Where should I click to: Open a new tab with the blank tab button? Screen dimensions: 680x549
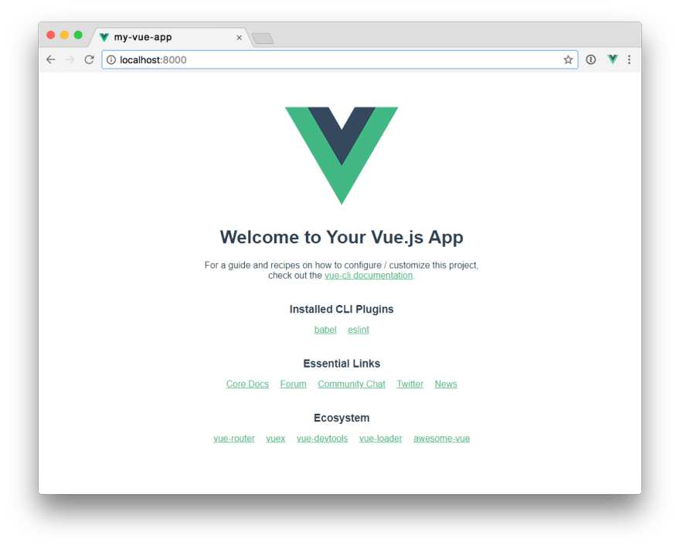coord(263,39)
